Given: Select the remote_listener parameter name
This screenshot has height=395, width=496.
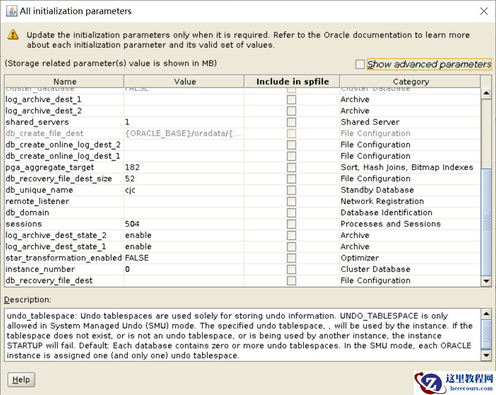Looking at the screenshot, I should 37,201.
